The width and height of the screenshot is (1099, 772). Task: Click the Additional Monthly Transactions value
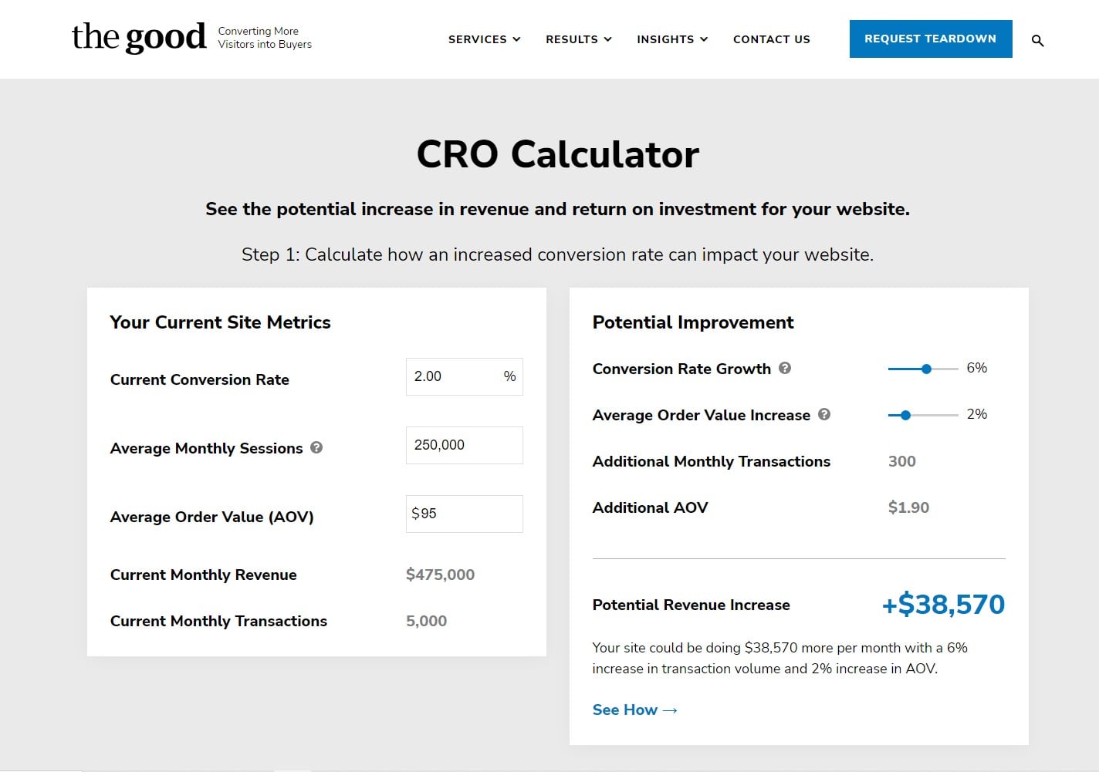tap(901, 461)
